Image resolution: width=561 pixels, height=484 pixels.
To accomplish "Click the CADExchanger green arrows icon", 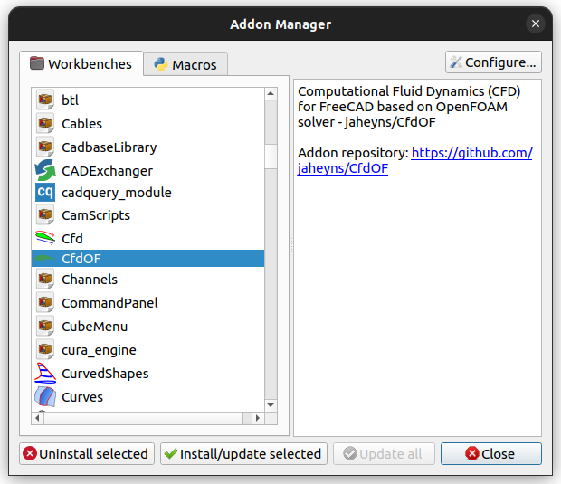I will [x=44, y=170].
